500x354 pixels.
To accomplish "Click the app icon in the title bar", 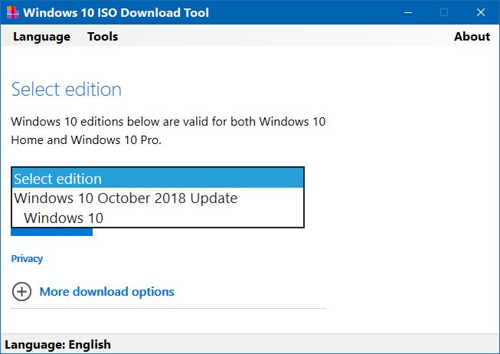I will pos(13,12).
